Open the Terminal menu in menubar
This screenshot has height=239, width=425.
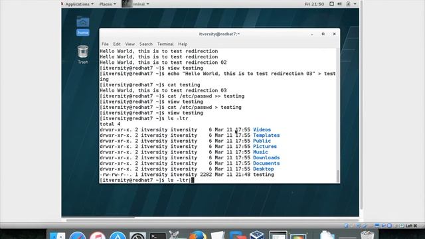[165, 44]
